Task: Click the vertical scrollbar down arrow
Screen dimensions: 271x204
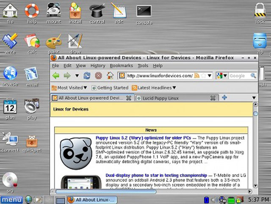Action: (x=255, y=186)
